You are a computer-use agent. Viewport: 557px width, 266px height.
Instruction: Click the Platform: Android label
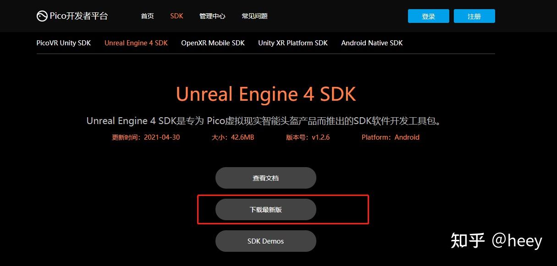(391, 137)
